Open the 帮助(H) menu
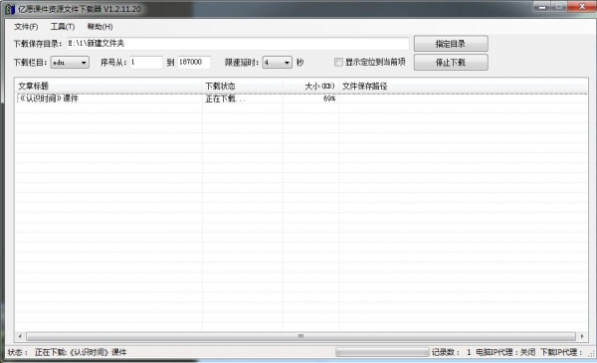 99,27
